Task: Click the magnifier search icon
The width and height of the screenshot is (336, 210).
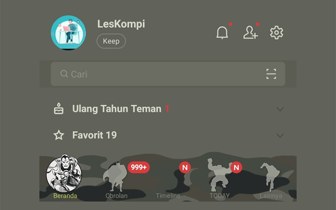Action: tap(64, 74)
